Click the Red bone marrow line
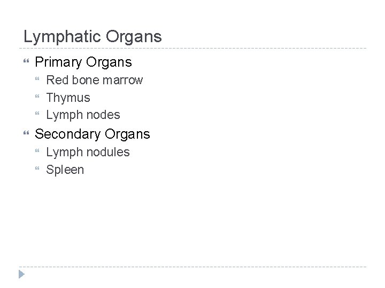This screenshot has width=385, height=288. click(x=95, y=81)
